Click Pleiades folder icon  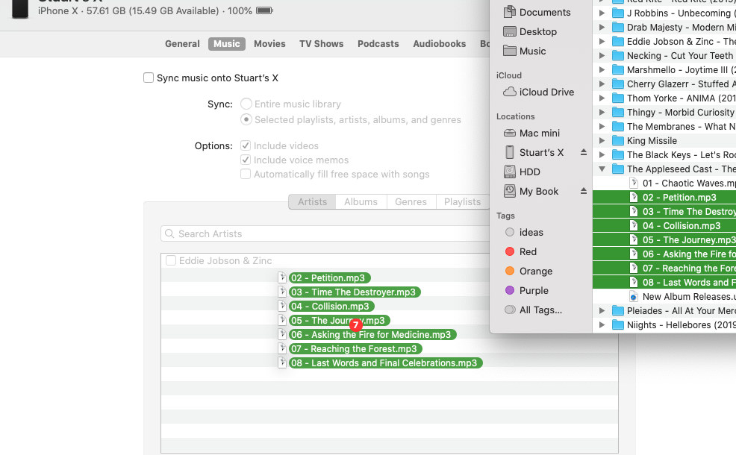[618, 310]
